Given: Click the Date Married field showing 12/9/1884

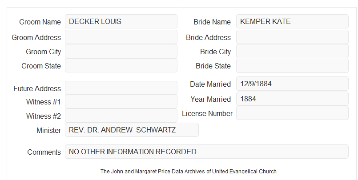Looking at the screenshot, I should 292,84.
